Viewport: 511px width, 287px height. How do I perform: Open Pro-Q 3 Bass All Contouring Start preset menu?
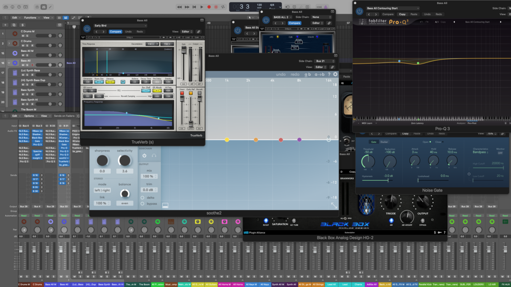tap(392, 8)
